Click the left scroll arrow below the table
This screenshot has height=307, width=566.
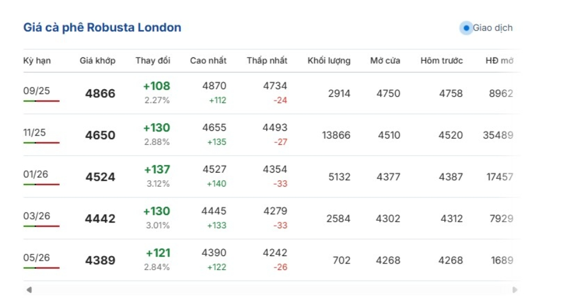pyautogui.click(x=29, y=290)
